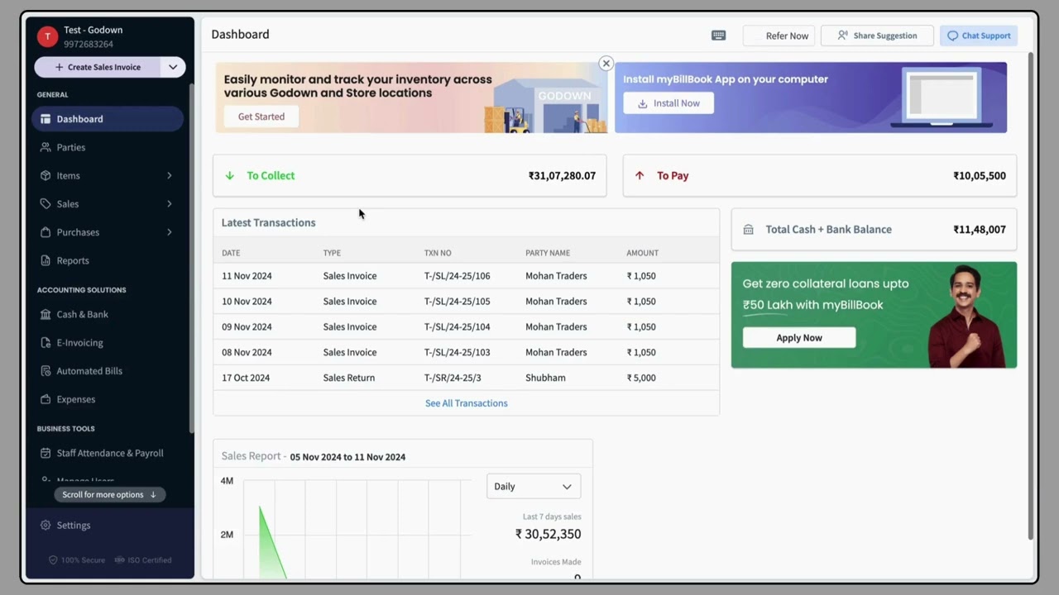The image size is (1059, 595).
Task: Open Total Cash + Bank Balance card
Action: click(874, 230)
